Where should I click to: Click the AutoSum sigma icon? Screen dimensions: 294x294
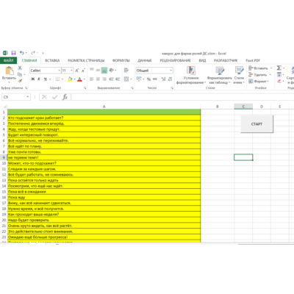(x=279, y=68)
